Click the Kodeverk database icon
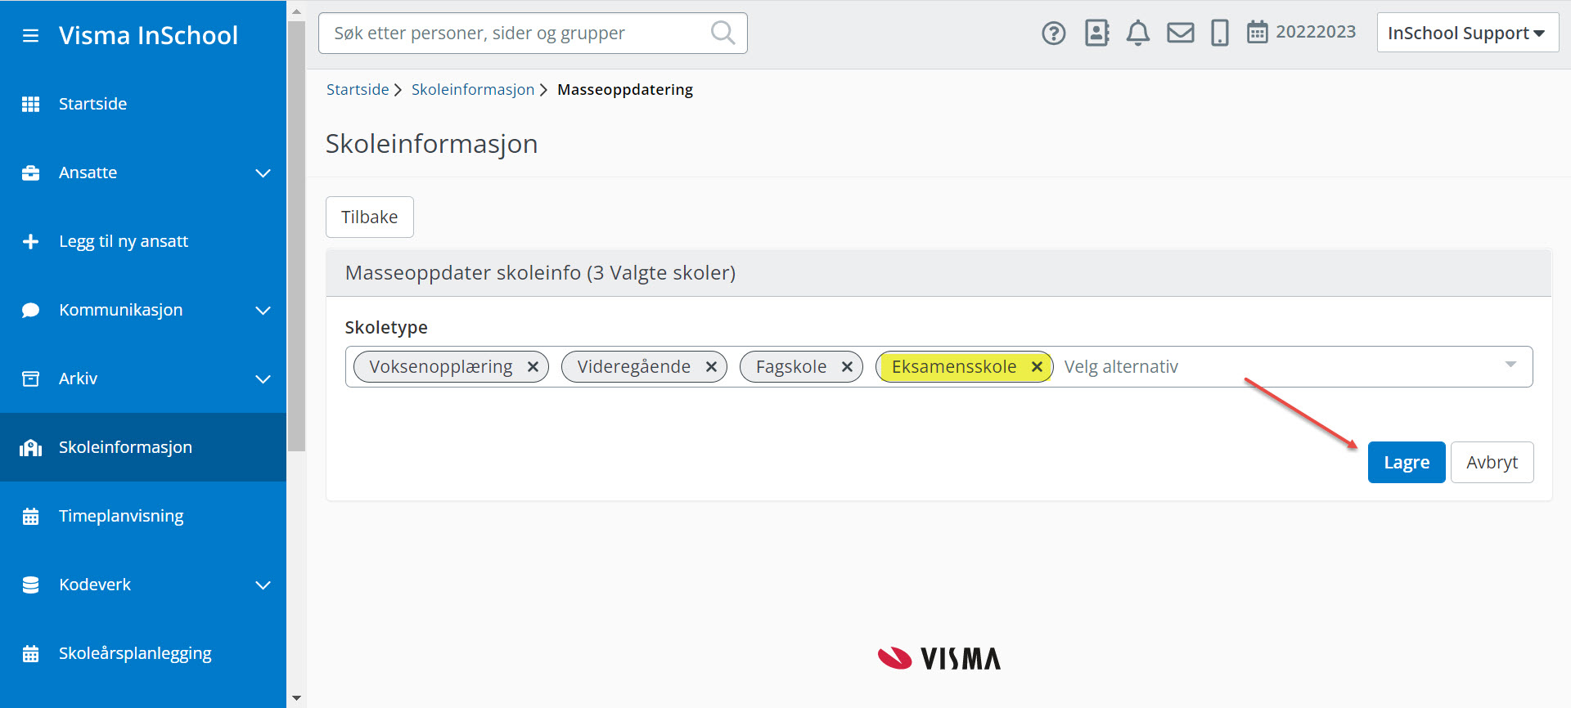The width and height of the screenshot is (1571, 708). (x=30, y=585)
